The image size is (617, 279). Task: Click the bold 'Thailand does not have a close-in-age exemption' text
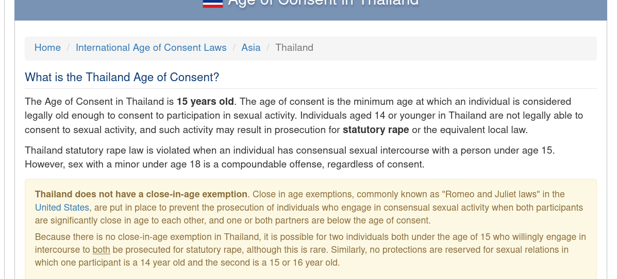click(141, 194)
